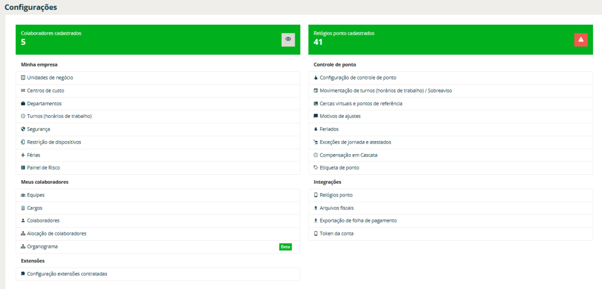The image size is (602, 289).
Task: Click the red warning triangle icon
Action: (580, 39)
